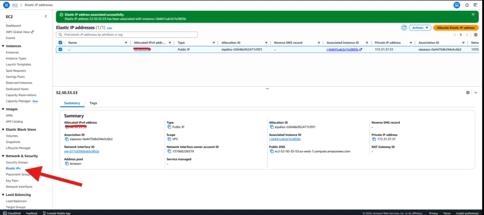Click the search magnifier icon
Screen dimensions: 484x215
[x=60, y=35]
